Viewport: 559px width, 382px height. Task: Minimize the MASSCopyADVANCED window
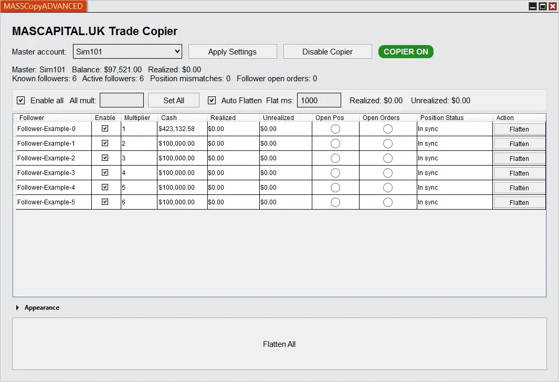pyautogui.click(x=533, y=6)
